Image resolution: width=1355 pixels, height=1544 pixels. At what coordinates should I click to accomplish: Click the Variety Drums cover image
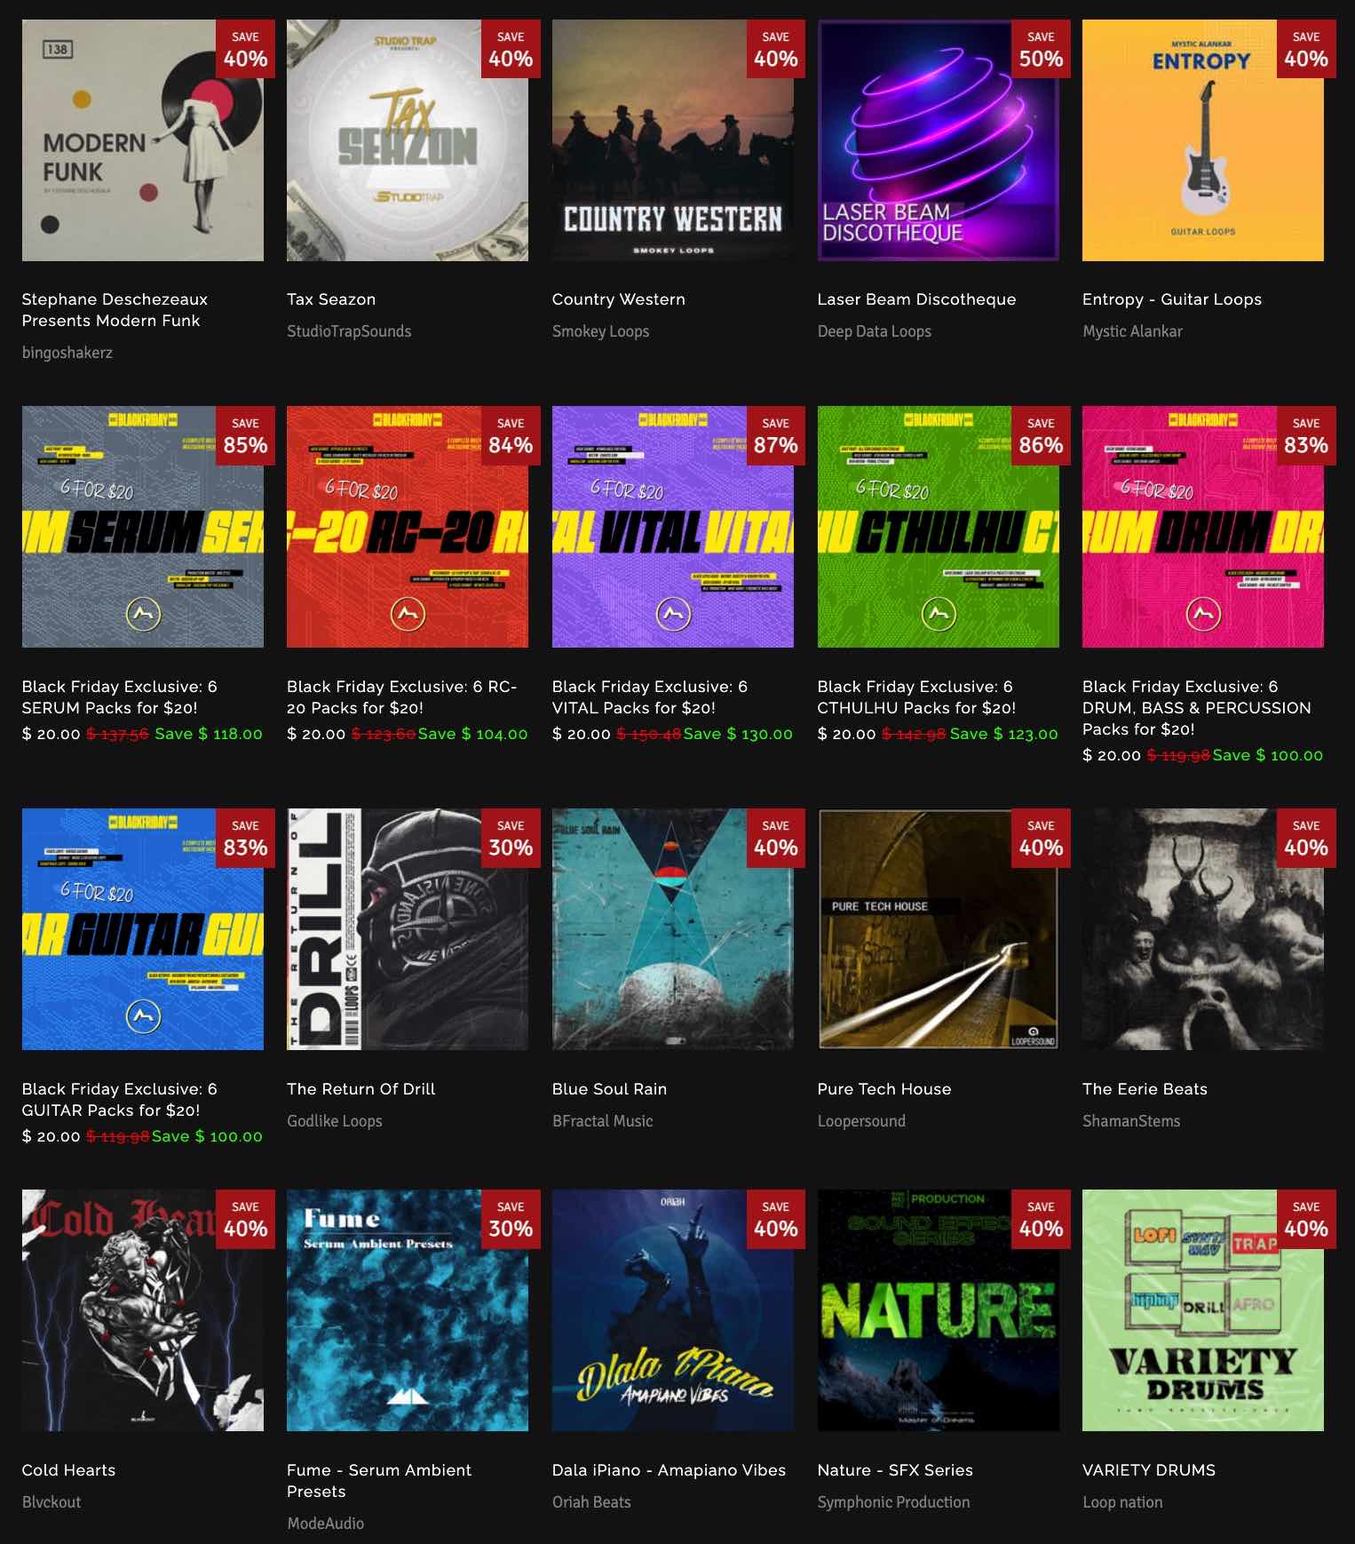tap(1203, 1310)
